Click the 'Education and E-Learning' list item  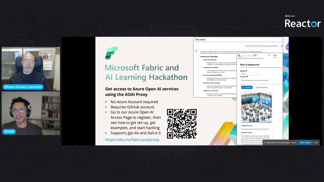[212, 83]
